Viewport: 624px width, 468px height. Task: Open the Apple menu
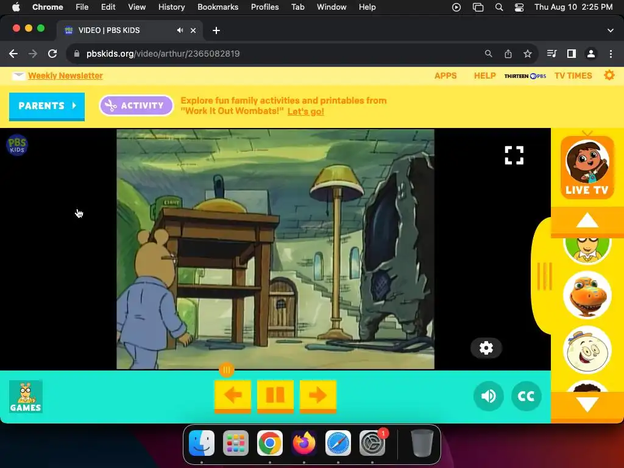click(x=16, y=7)
